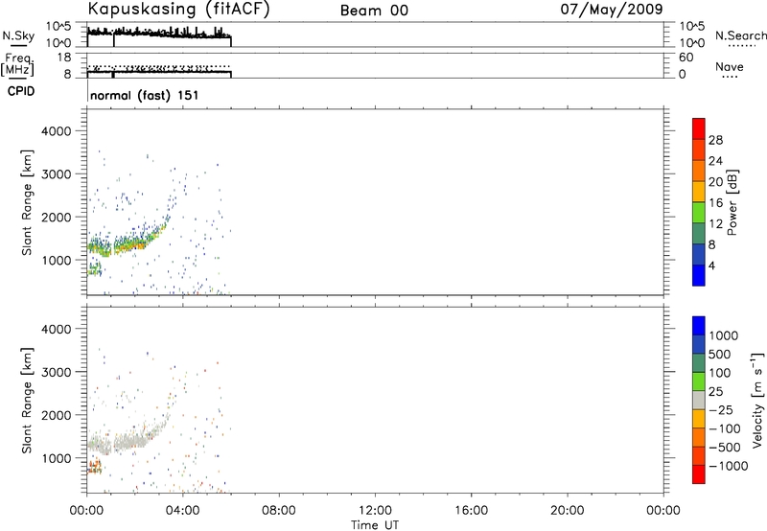Click the 'Nave' legend label
This screenshot has width=767, height=531.
point(730,66)
